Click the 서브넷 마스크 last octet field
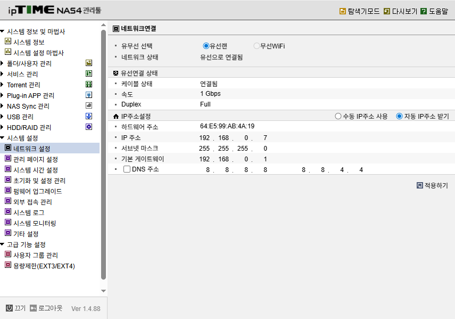 [265, 149]
